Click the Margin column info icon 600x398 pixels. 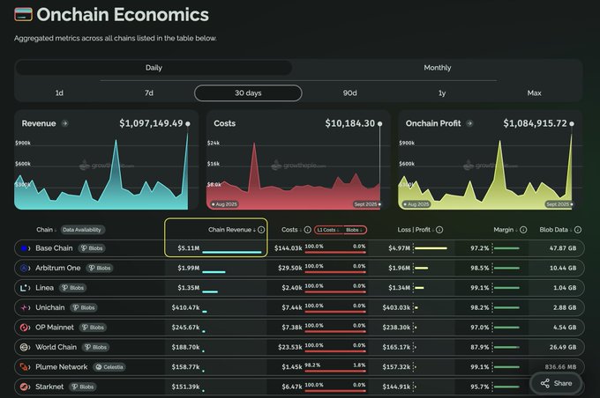point(523,230)
